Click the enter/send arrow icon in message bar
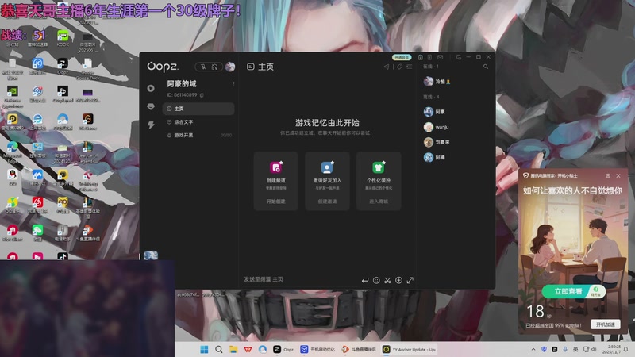This screenshot has height=357, width=635. point(365,280)
